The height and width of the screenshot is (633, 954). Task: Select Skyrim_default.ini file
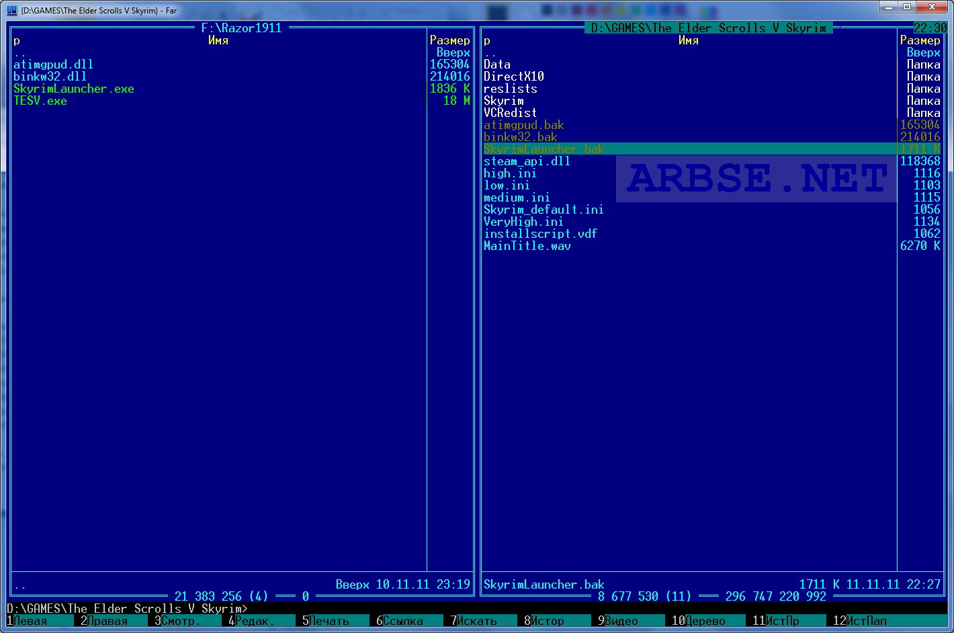point(544,210)
